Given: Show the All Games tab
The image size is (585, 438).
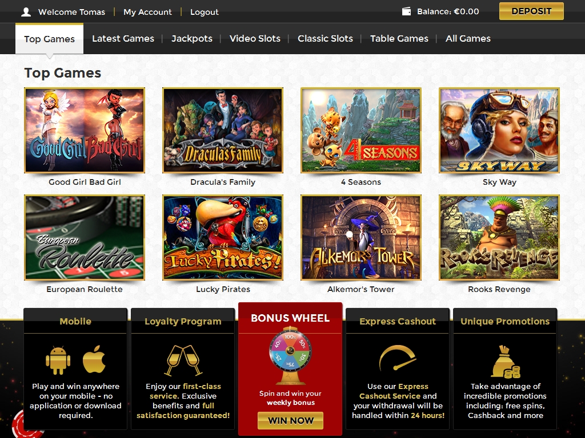Looking at the screenshot, I should tap(468, 39).
